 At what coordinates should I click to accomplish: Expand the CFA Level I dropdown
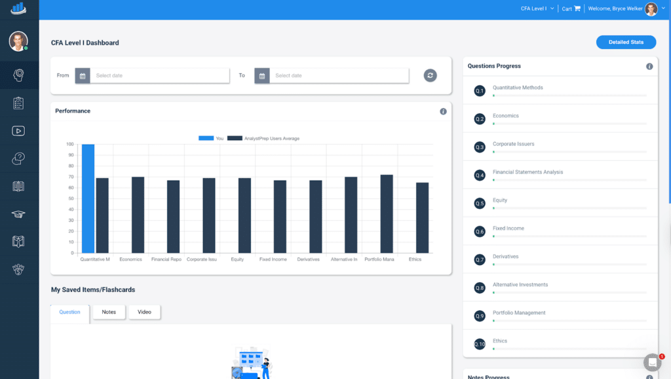tap(537, 9)
